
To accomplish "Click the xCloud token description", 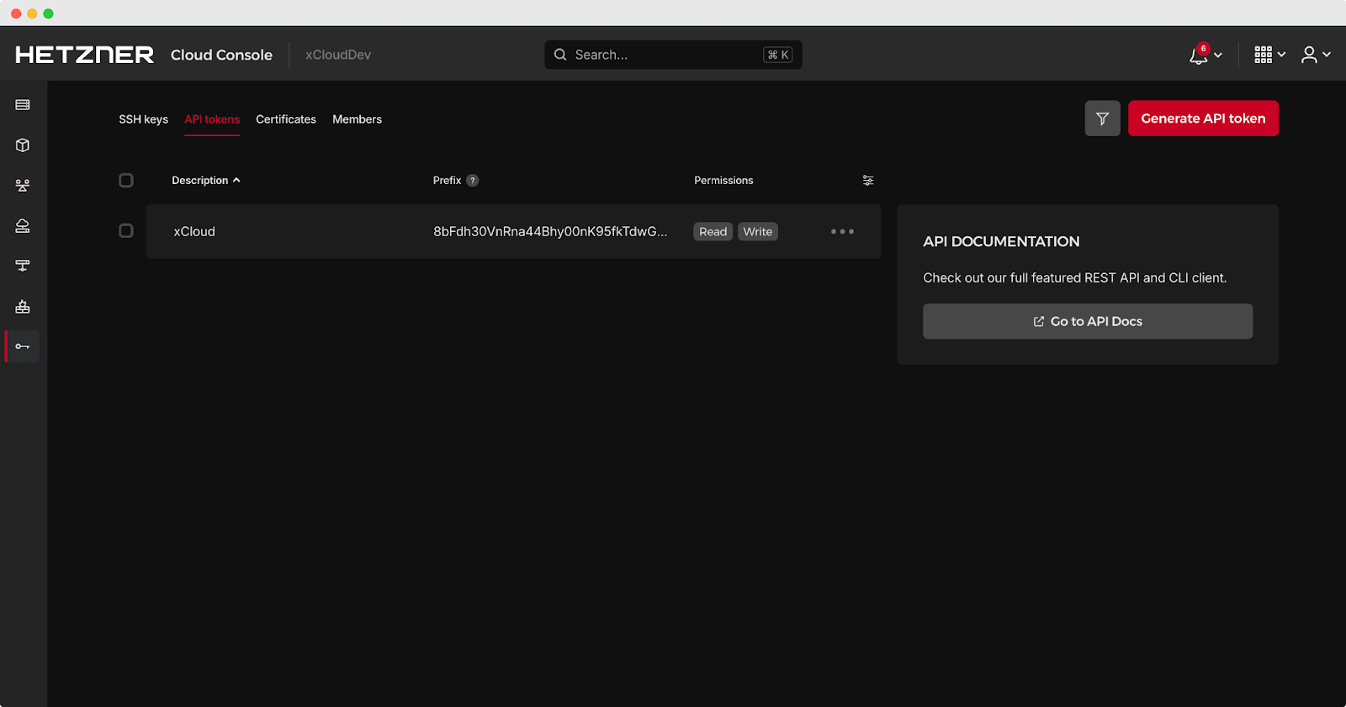I will 194,231.
